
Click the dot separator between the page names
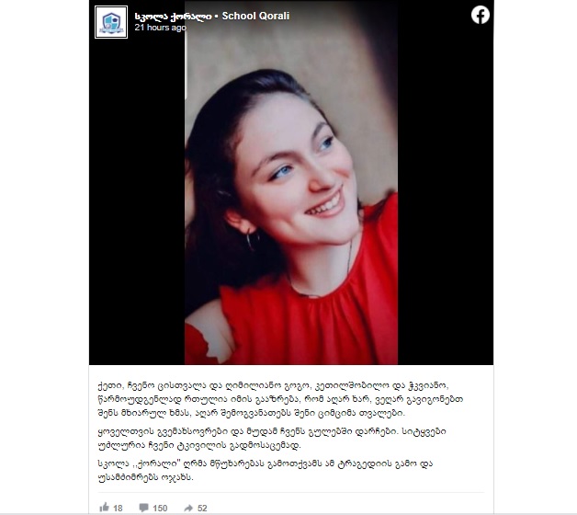(217, 17)
